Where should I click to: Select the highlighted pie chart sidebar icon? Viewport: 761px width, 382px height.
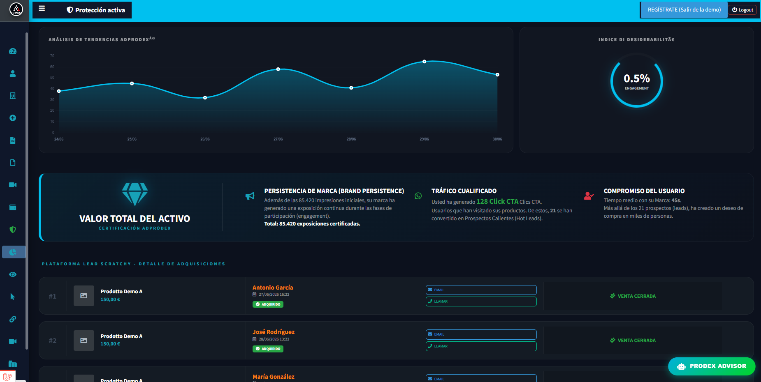point(14,252)
